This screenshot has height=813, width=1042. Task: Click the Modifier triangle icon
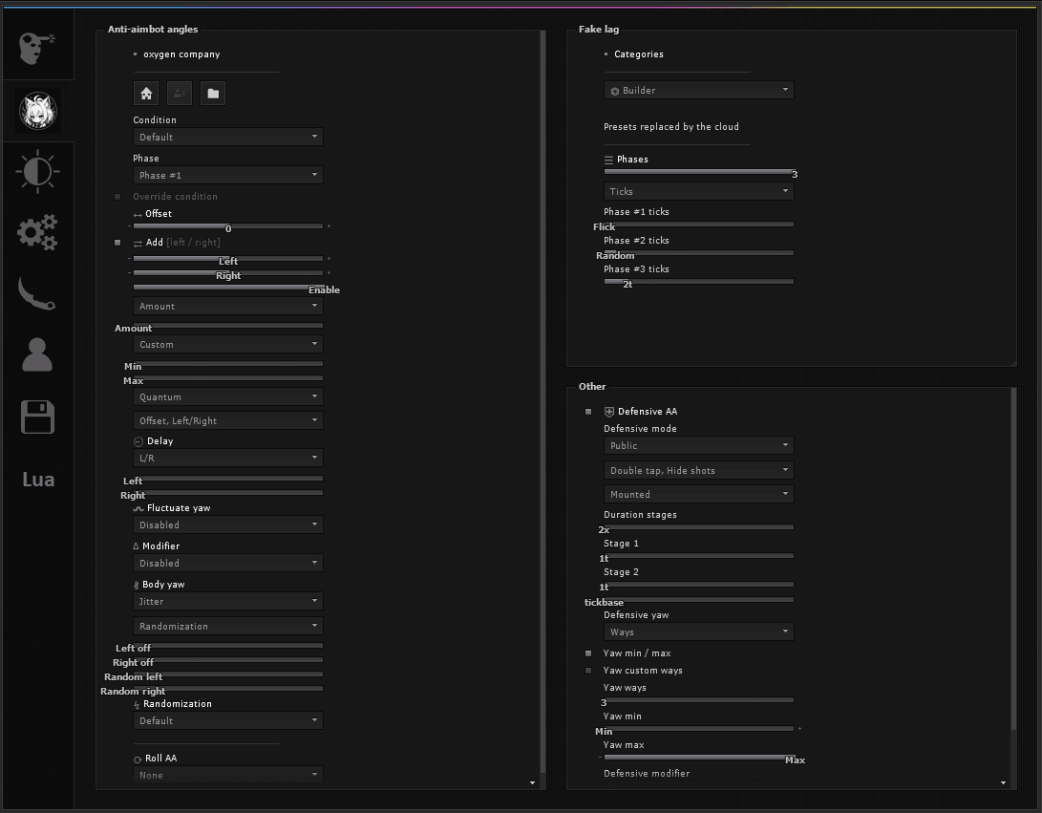coord(137,546)
